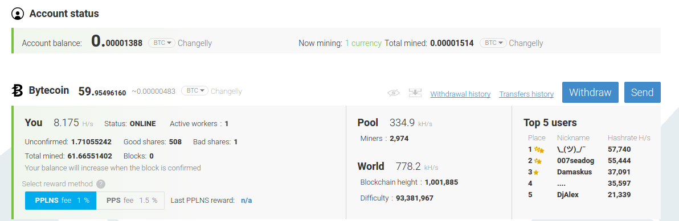Screen dimensions: 679x221
Task: Click the third place star icon
Action: point(536,172)
